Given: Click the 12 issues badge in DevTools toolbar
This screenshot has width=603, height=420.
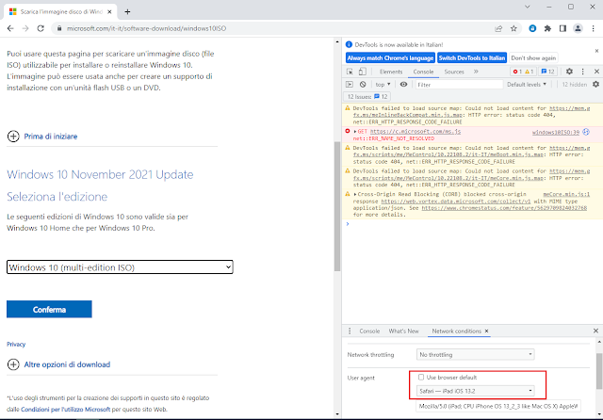Looking at the screenshot, I should 548,72.
